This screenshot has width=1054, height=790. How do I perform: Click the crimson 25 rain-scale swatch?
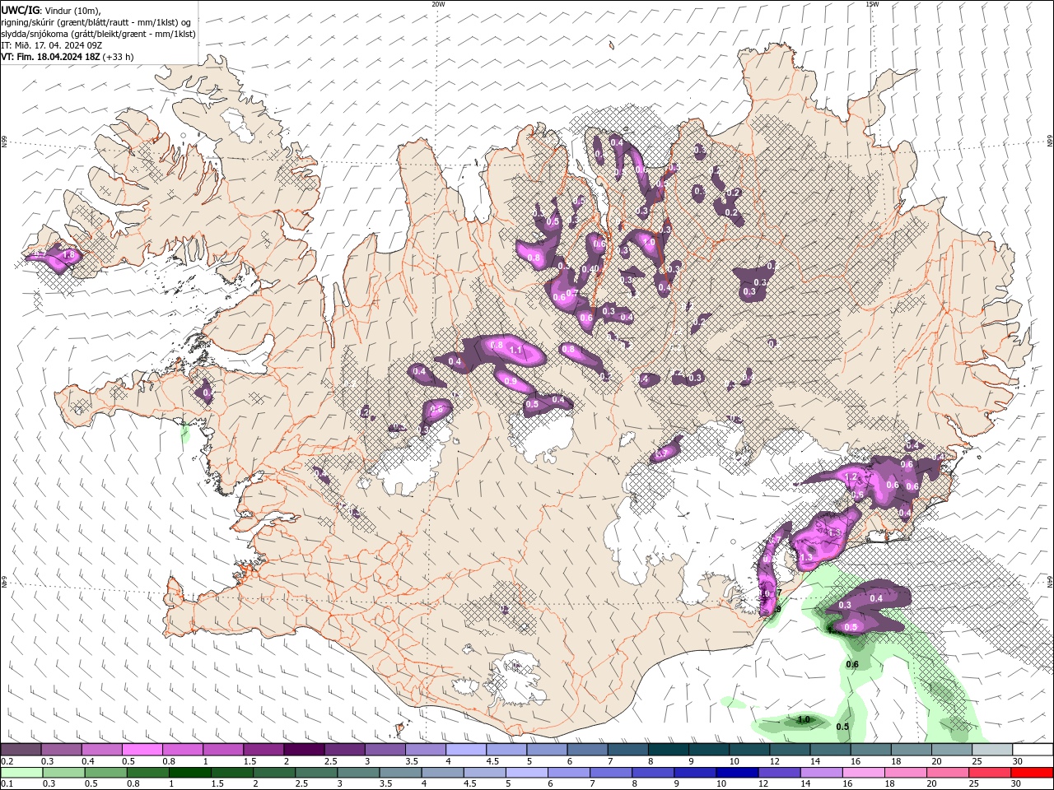pyautogui.click(x=990, y=772)
